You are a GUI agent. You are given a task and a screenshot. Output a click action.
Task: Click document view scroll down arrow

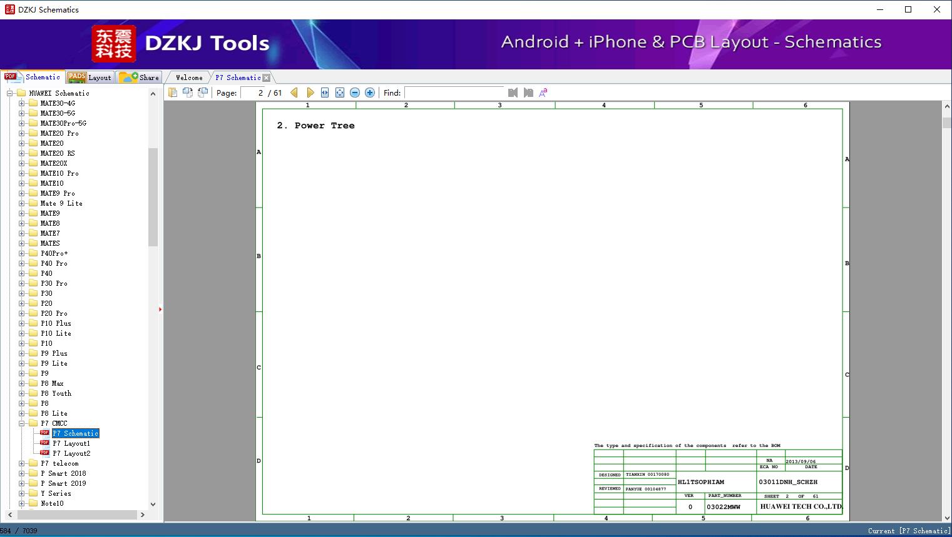click(x=947, y=517)
